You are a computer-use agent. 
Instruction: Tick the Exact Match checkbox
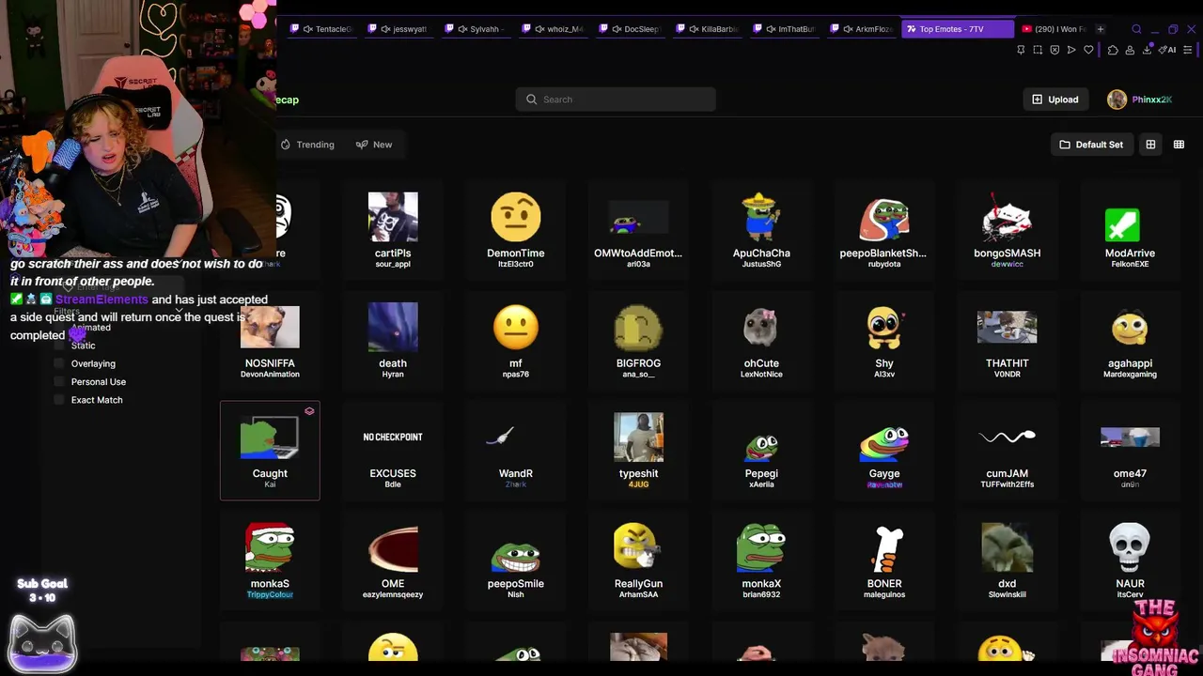[59, 400]
